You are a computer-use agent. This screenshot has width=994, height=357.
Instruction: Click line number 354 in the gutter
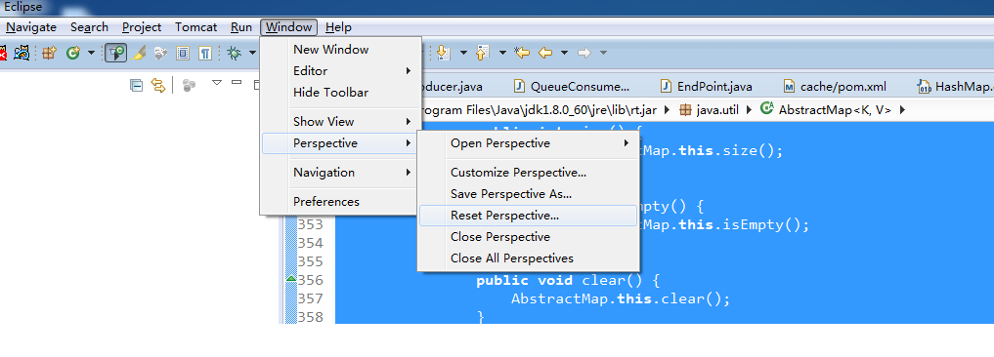[x=311, y=243]
